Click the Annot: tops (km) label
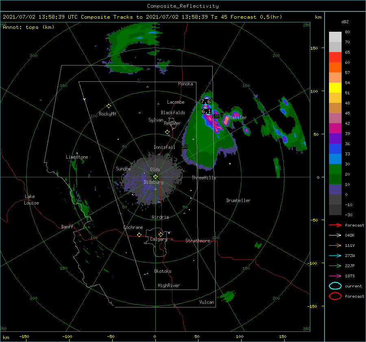This screenshot has width=366, height=342. click(x=28, y=27)
